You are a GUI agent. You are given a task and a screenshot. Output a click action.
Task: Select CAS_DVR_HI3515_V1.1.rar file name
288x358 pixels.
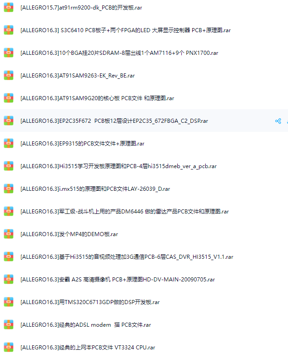(127, 256)
